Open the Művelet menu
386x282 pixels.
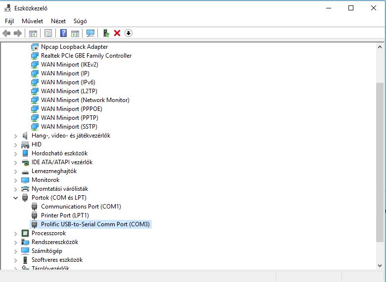[x=32, y=21]
